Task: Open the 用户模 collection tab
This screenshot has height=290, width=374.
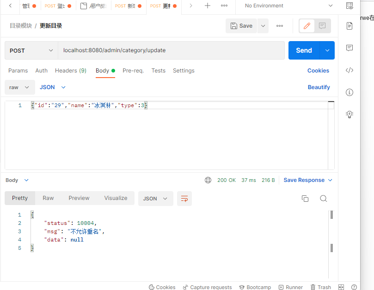Action: tap(93, 6)
